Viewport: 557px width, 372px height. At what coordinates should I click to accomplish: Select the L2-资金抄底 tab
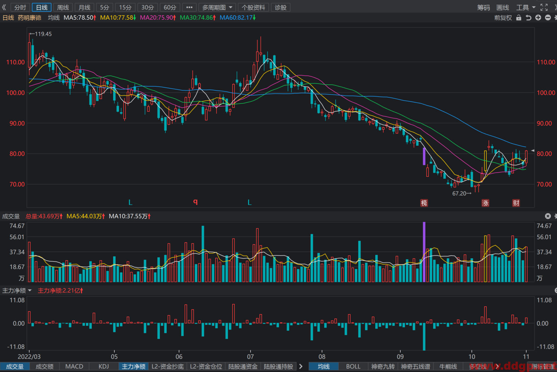tap(168, 366)
